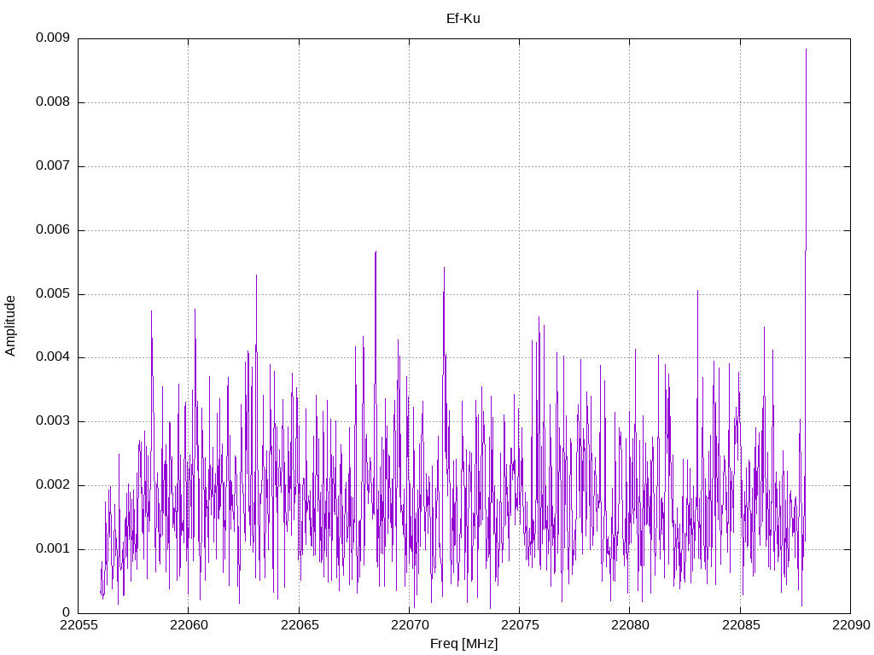Select the peak top just past 22083 MHz
The height and width of the screenshot is (655, 874).
[697, 291]
